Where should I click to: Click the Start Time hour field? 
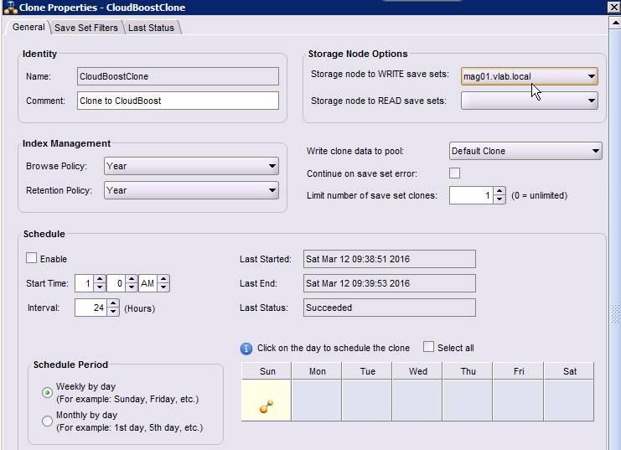tap(85, 283)
